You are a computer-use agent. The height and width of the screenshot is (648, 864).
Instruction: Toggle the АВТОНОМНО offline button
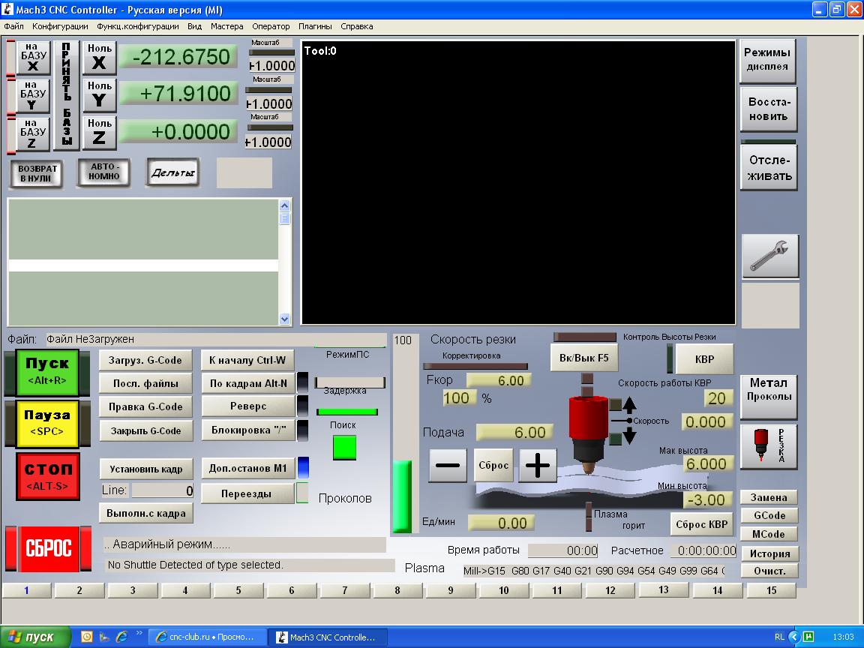click(x=104, y=172)
